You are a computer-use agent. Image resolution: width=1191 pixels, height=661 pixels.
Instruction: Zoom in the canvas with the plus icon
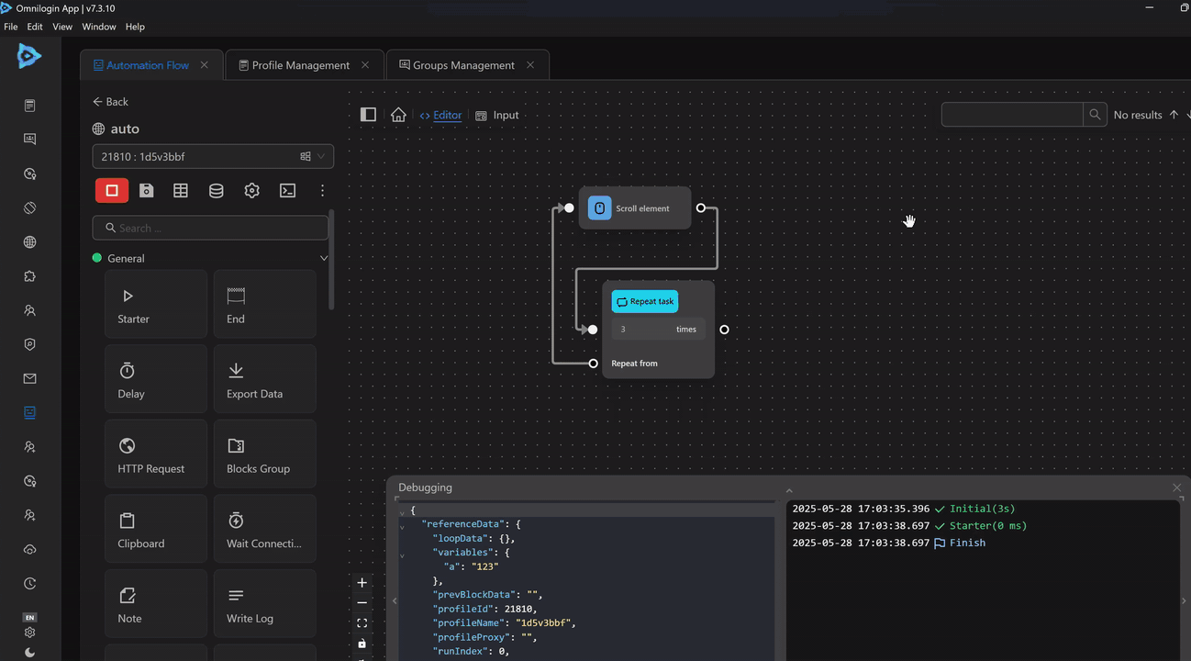point(362,583)
